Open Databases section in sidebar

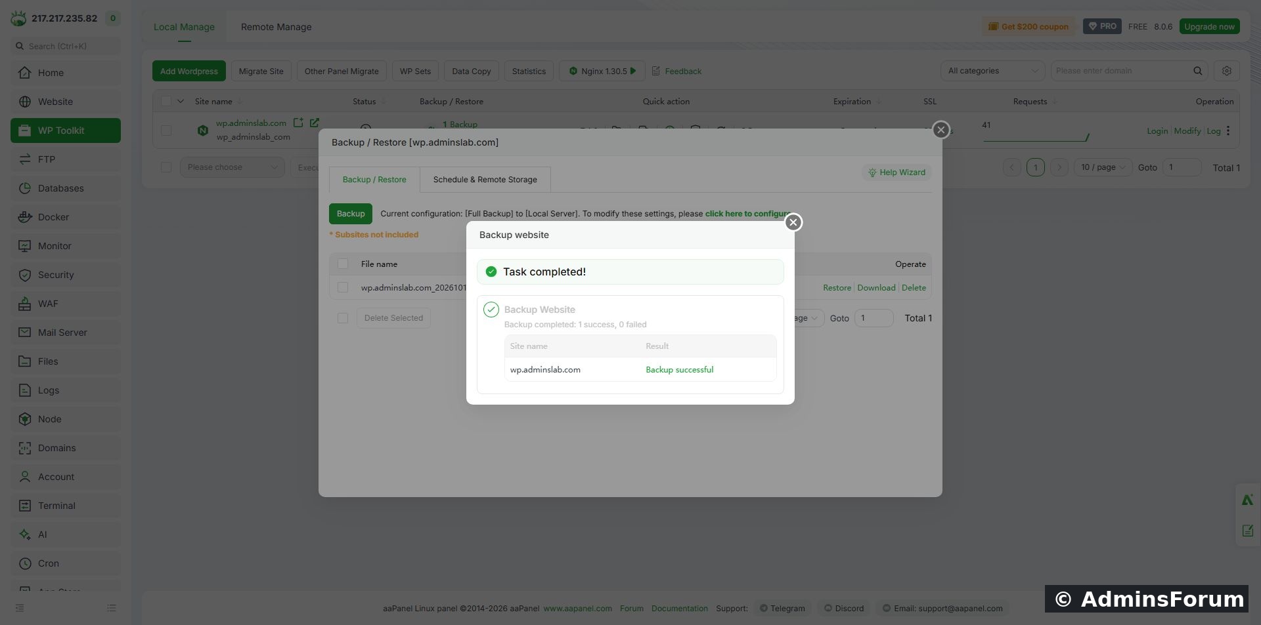(x=66, y=188)
